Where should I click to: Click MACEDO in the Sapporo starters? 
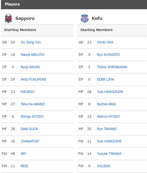28,92
